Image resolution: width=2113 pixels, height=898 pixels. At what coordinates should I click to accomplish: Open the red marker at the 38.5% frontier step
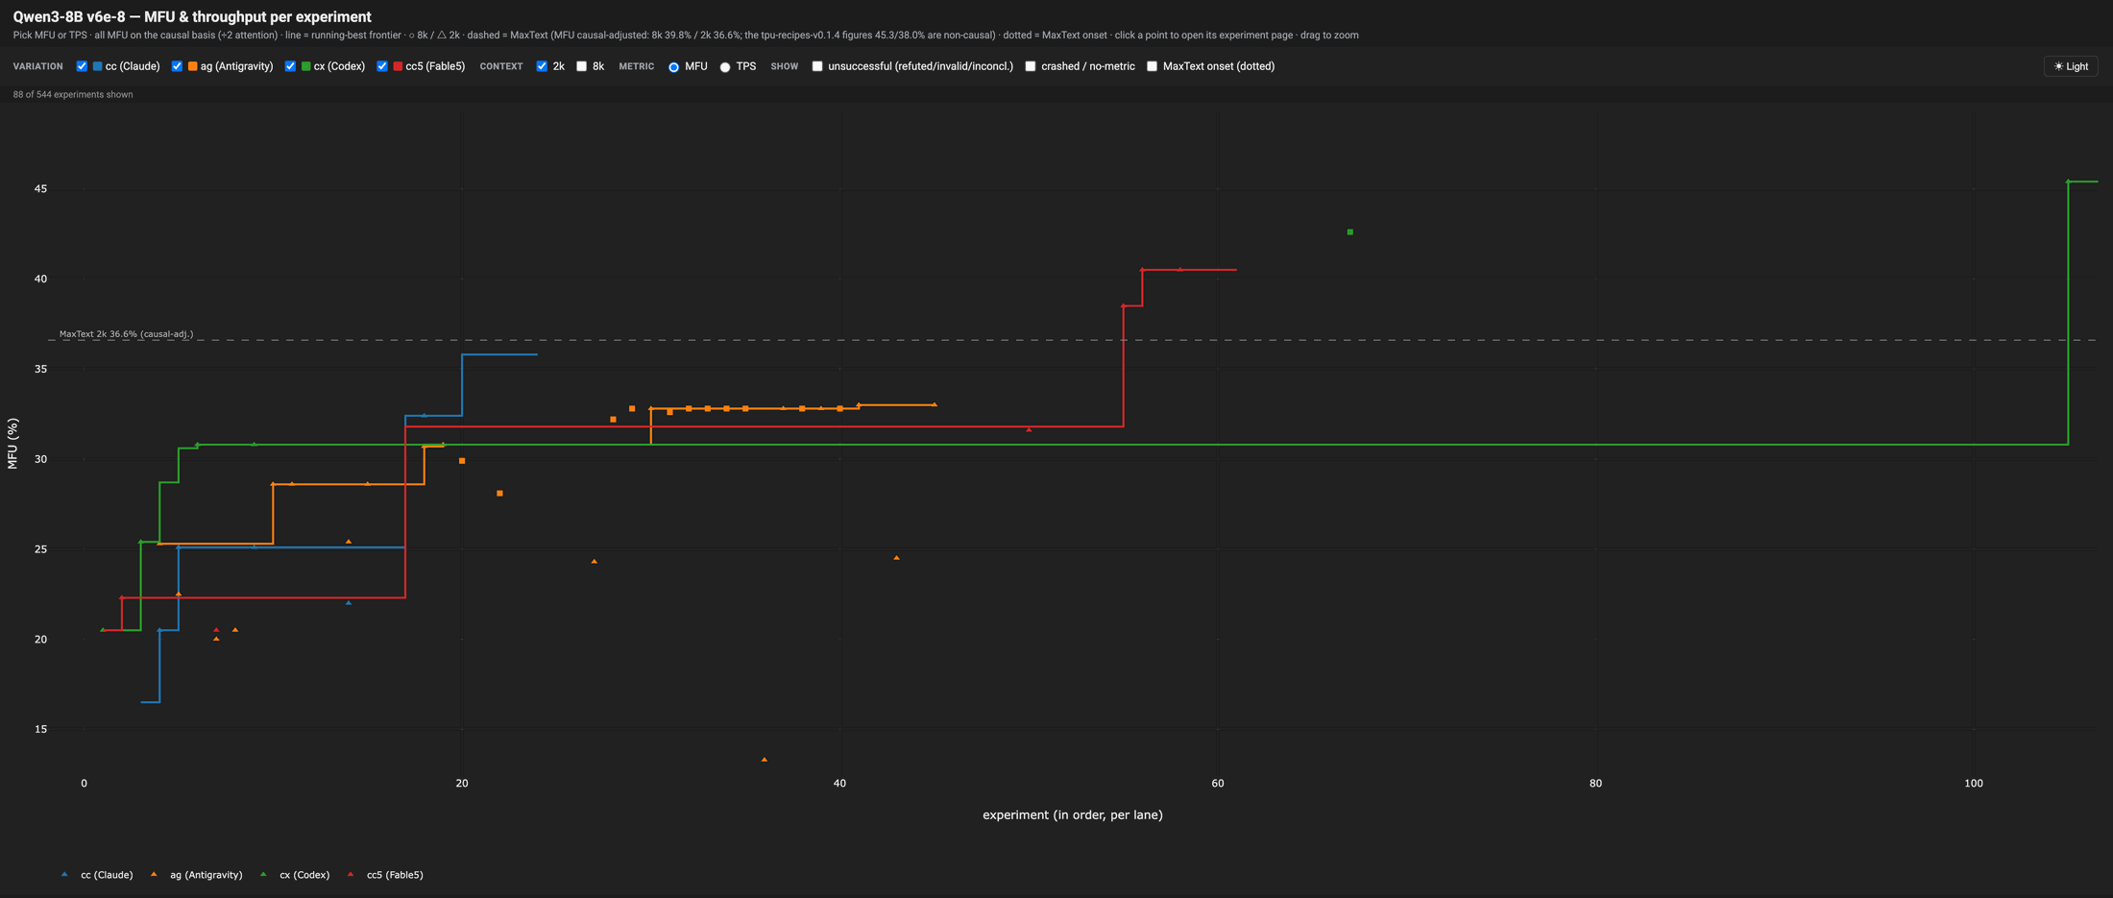click(1124, 305)
